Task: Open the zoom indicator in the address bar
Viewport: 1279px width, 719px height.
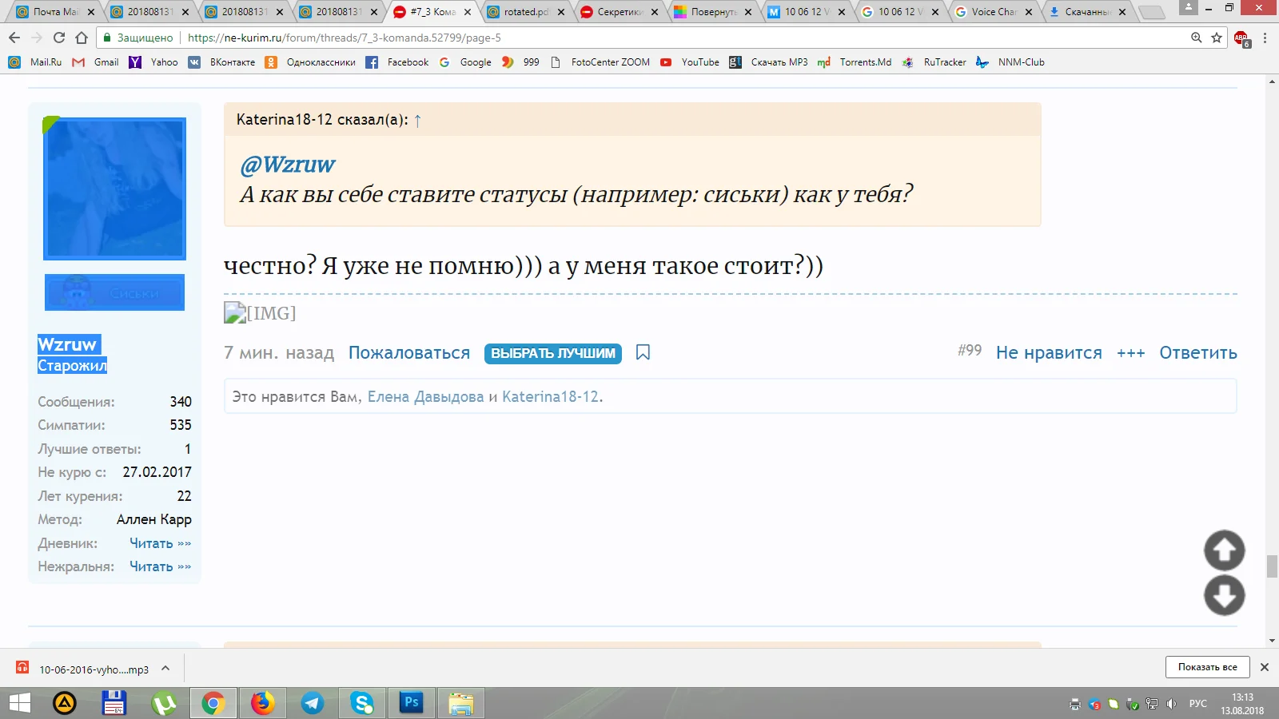Action: pyautogui.click(x=1197, y=38)
